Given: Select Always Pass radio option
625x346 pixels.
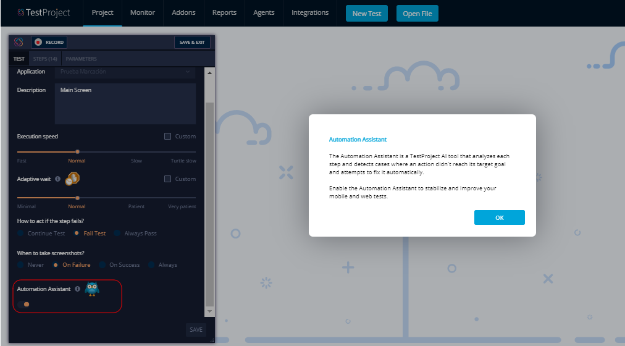Looking at the screenshot, I should (x=117, y=233).
